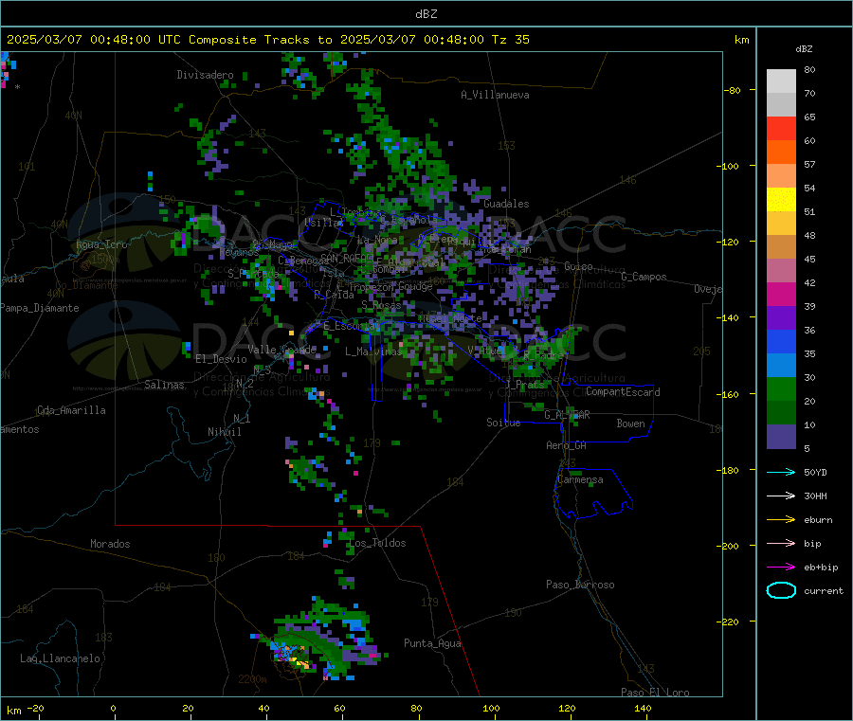
Task: Click the A_Villanueva map label
Action: click(x=495, y=95)
